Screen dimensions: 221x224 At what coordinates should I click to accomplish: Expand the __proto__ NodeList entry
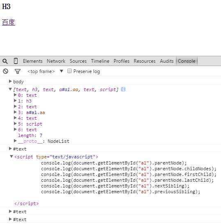pos(15,141)
